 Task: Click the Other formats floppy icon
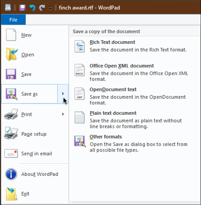(80, 142)
